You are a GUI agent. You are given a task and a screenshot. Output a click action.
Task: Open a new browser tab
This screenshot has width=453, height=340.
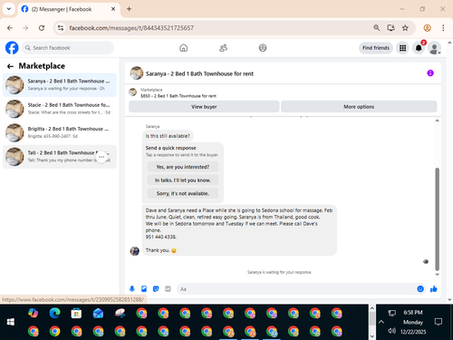(129, 9)
